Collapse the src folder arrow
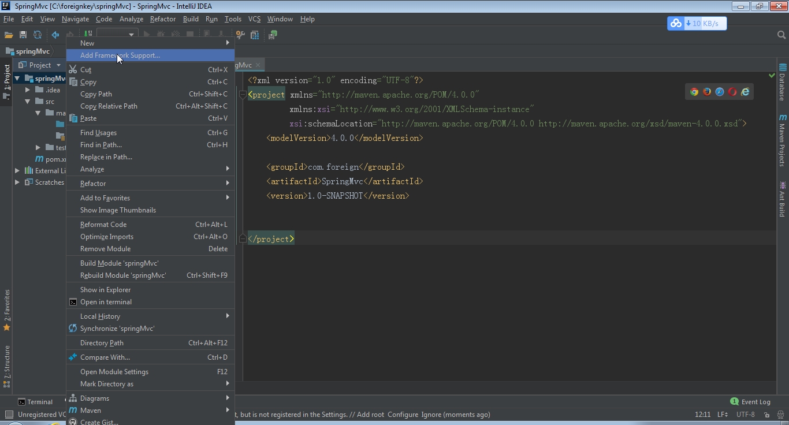The image size is (789, 425). coord(28,102)
